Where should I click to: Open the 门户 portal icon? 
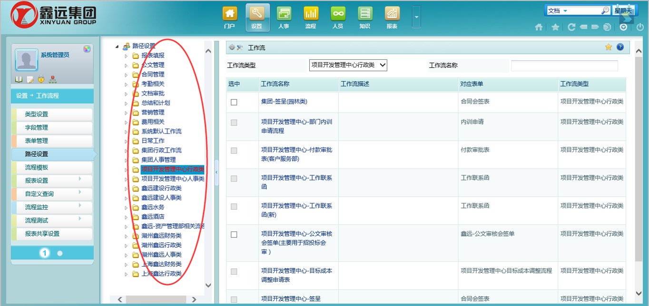230,17
